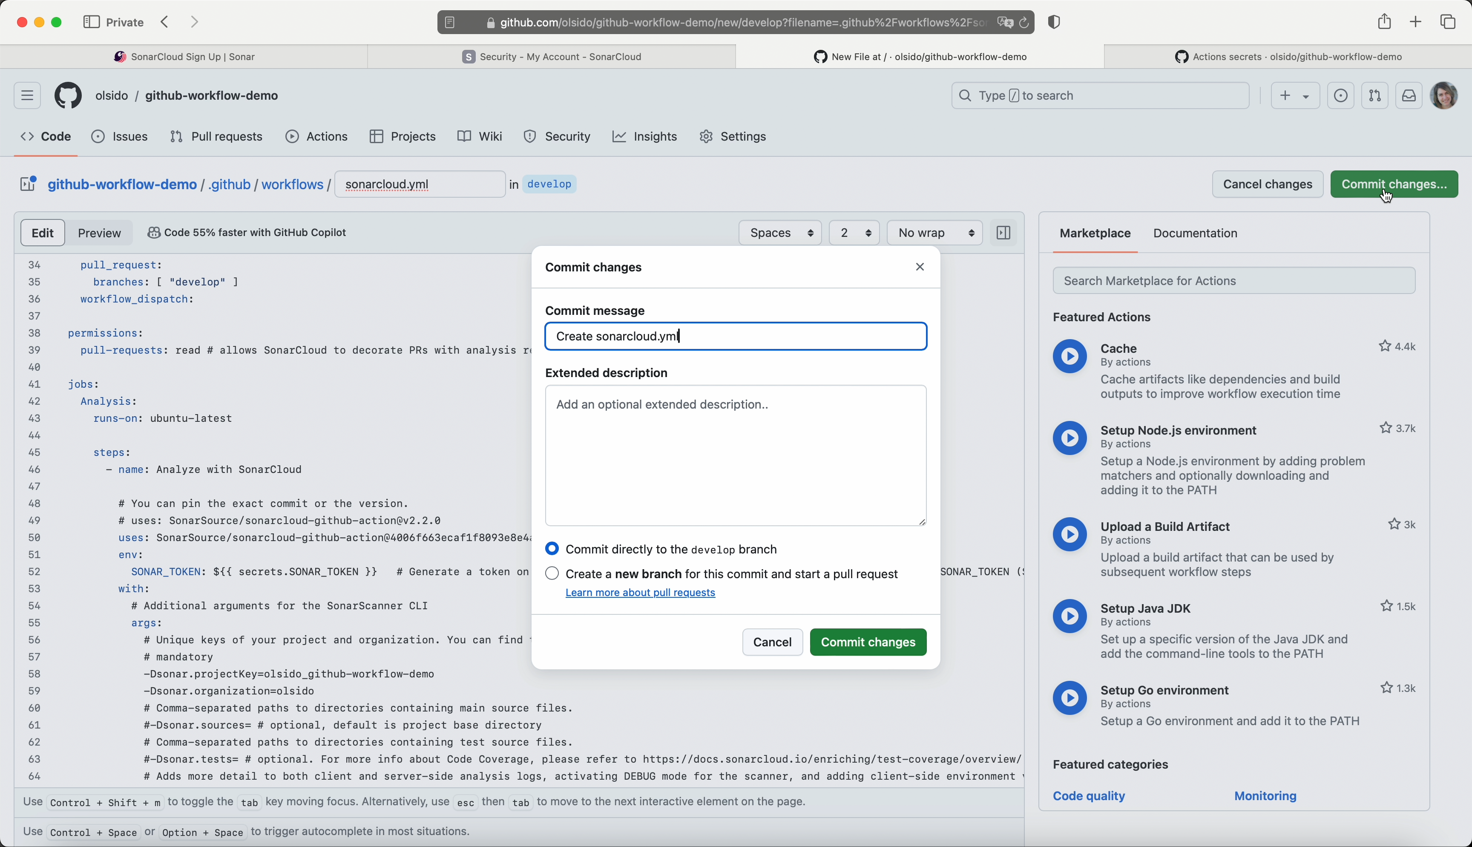This screenshot has width=1472, height=847.
Task: Open the notifications inbox icon
Action: click(1409, 96)
